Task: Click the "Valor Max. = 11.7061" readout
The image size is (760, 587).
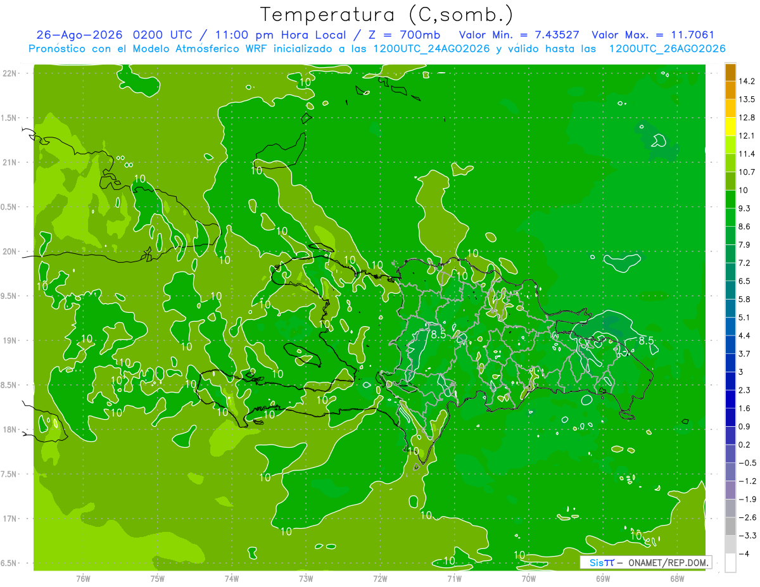Action: coord(652,35)
